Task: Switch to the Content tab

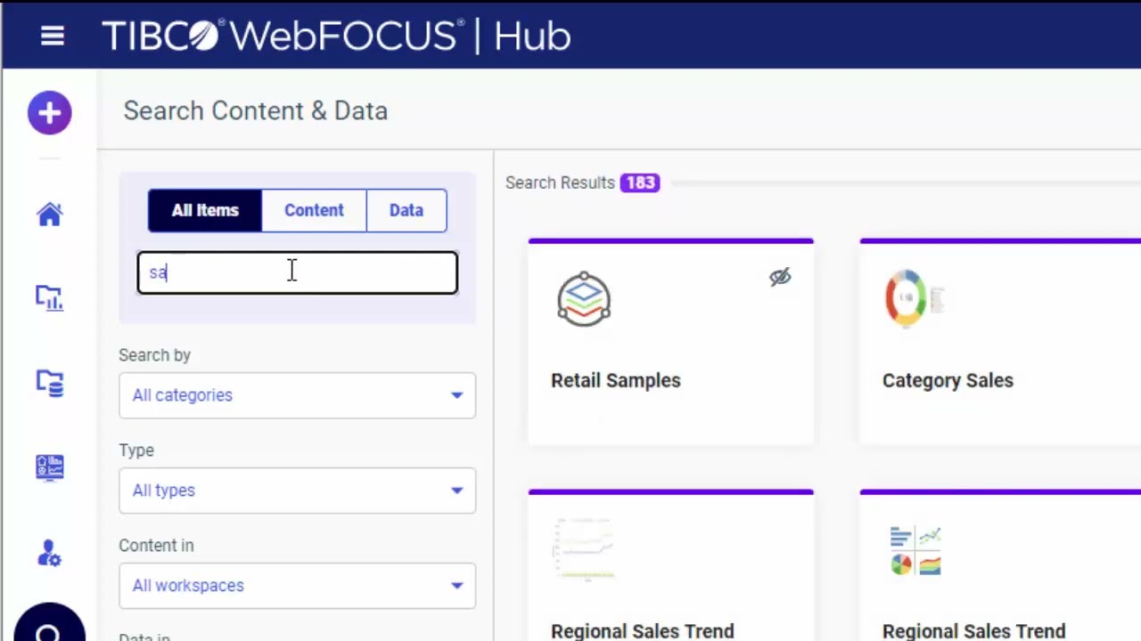Action: (x=314, y=210)
